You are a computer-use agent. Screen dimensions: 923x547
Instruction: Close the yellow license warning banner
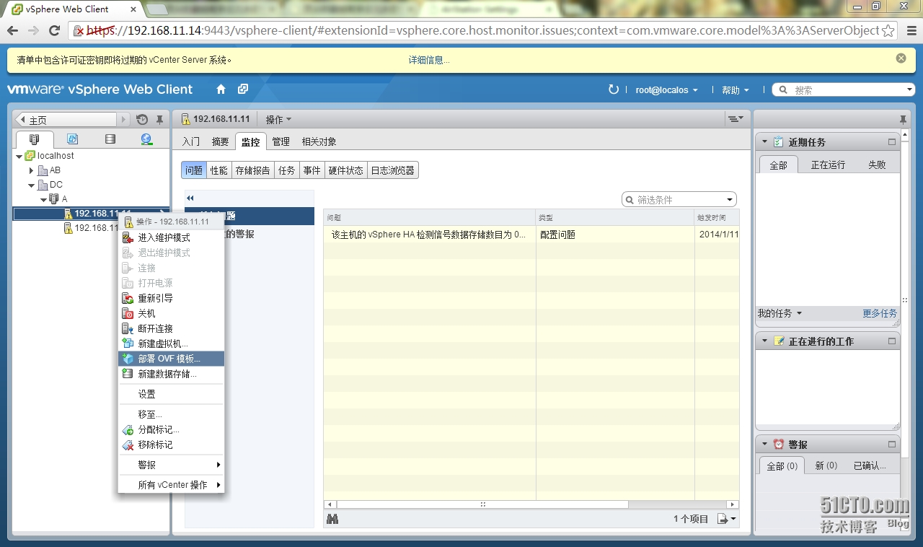coord(901,58)
